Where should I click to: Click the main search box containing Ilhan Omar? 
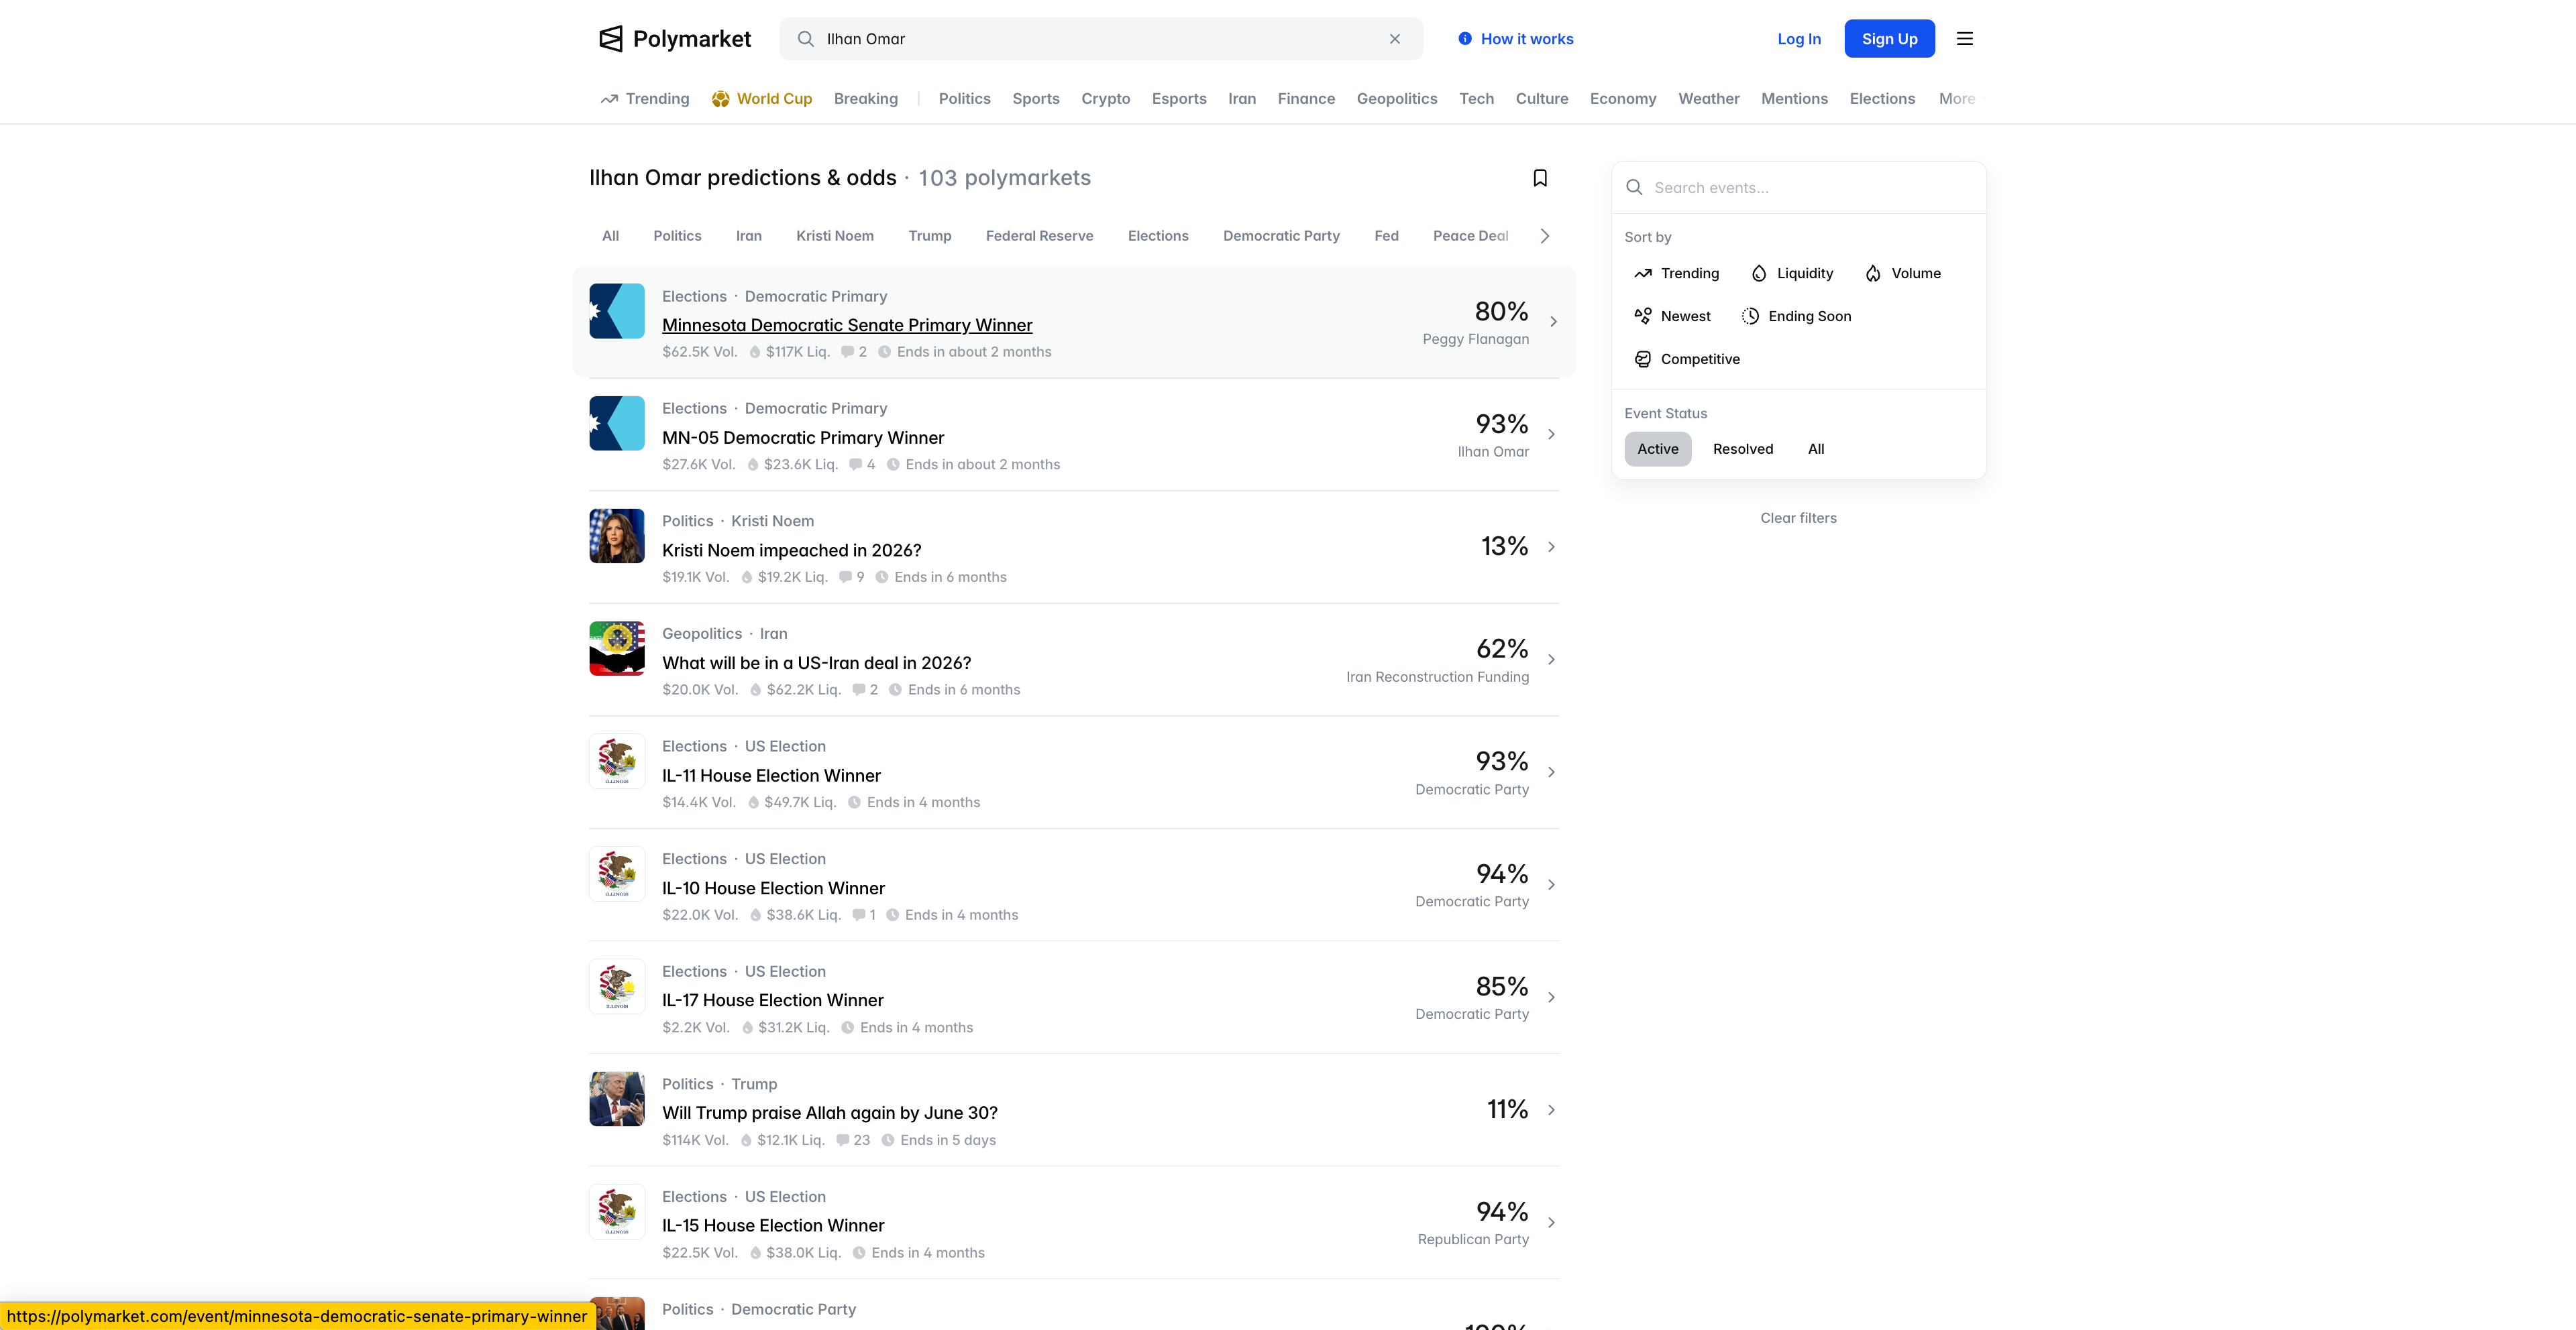click(x=1101, y=39)
